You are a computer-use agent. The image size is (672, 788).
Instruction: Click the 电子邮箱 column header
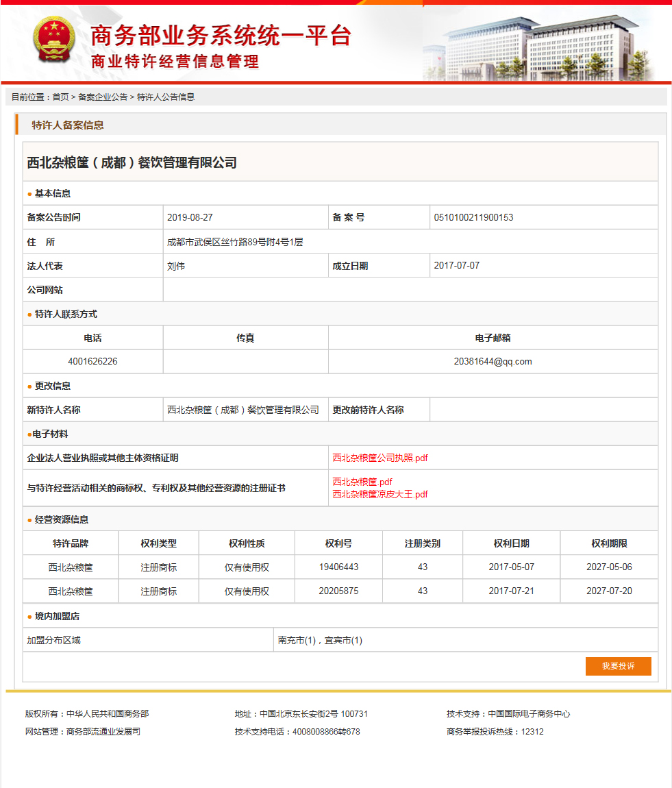(493, 338)
